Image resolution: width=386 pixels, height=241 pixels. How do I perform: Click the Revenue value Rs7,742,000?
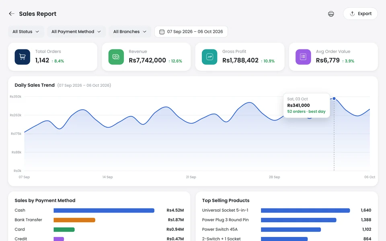click(x=147, y=60)
